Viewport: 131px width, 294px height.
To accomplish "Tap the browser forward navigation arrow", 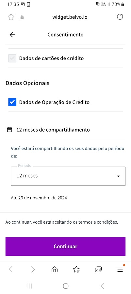I will tap(33, 270).
